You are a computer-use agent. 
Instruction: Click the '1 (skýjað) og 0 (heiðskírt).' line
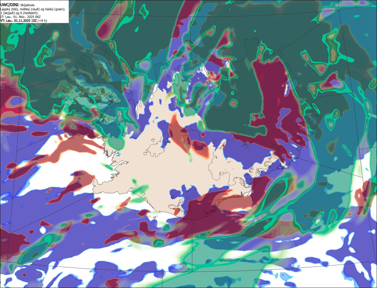[x=19, y=13]
